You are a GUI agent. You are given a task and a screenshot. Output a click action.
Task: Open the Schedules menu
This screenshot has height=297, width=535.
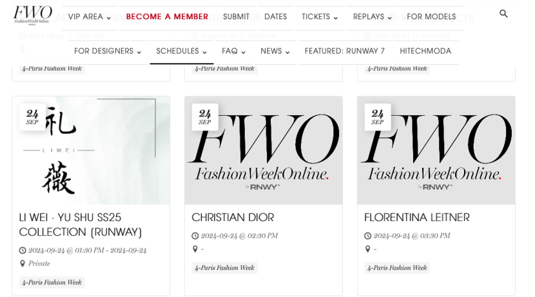[182, 51]
